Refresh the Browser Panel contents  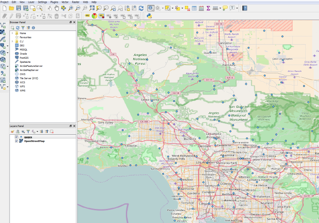tap(18, 28)
